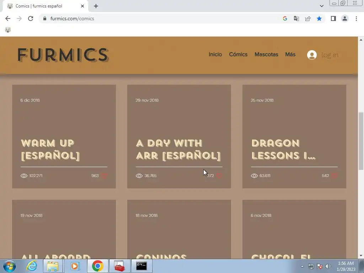The image size is (364, 273).
Task: Click the eye views icon on A Day With Arr
Action: (x=139, y=176)
